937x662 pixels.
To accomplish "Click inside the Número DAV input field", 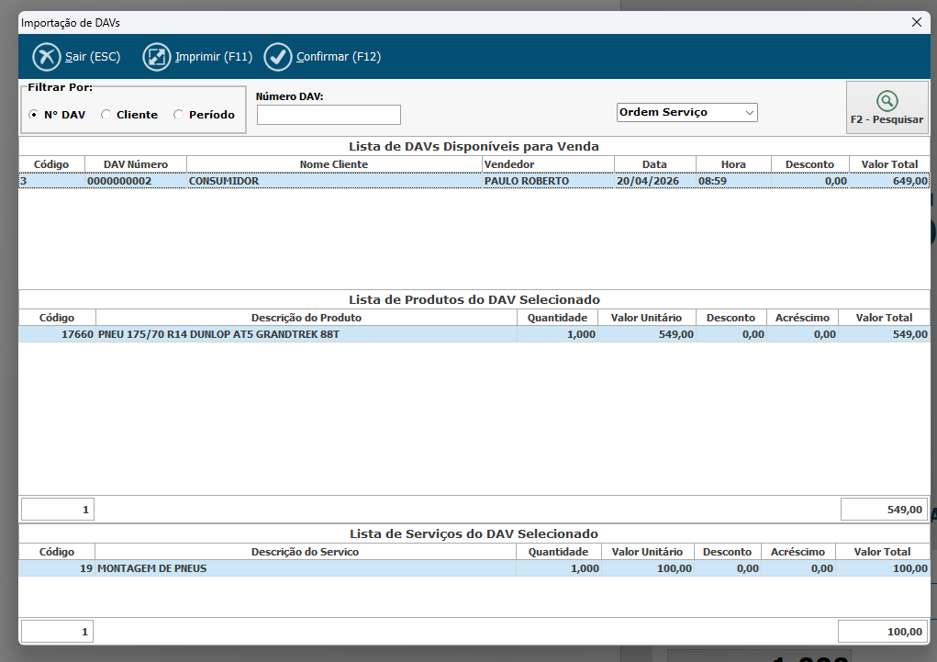I will pyautogui.click(x=329, y=115).
